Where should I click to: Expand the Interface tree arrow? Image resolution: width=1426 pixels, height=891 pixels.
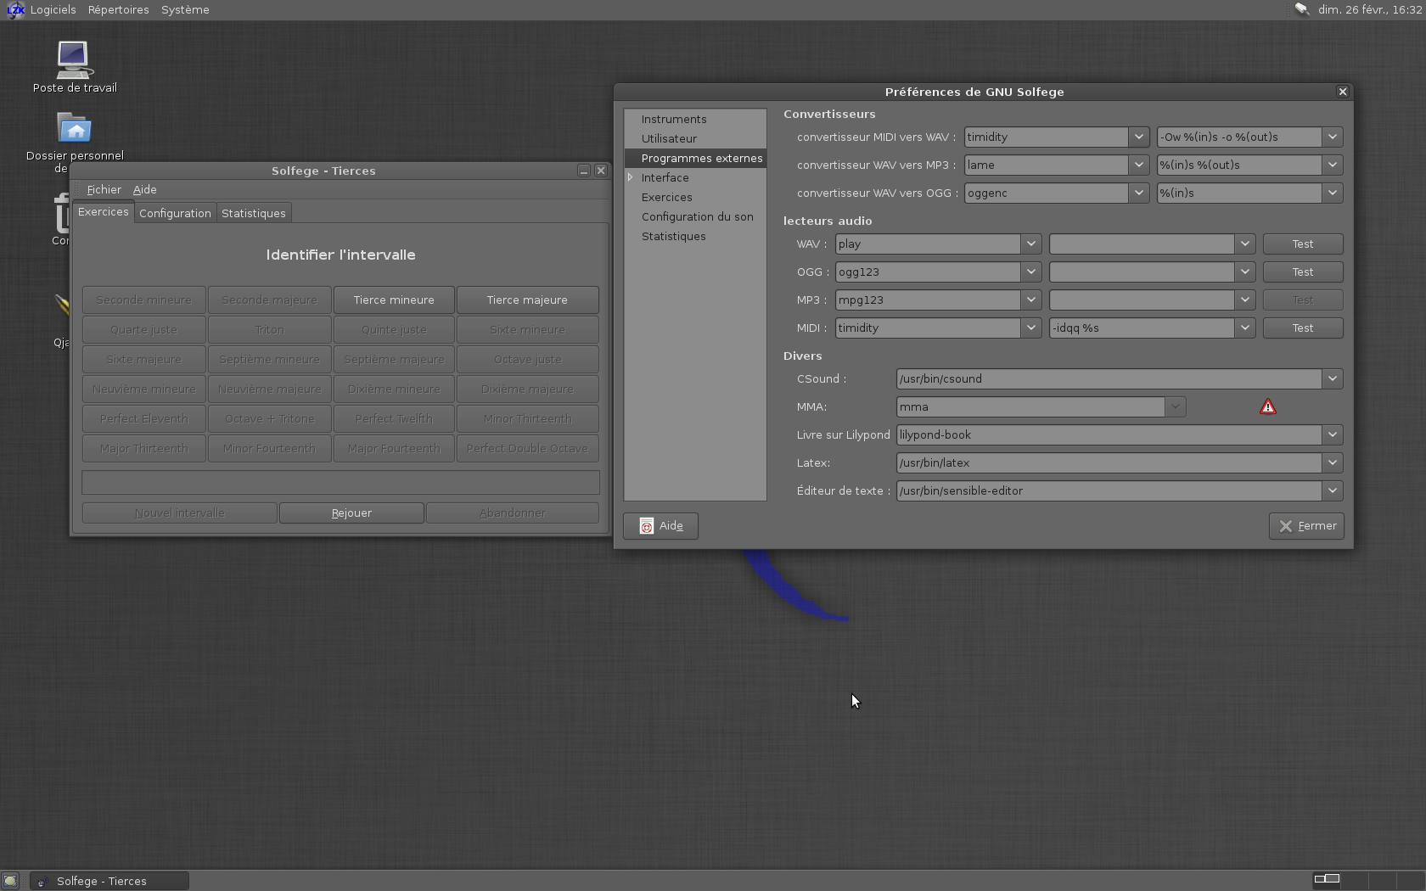(631, 177)
